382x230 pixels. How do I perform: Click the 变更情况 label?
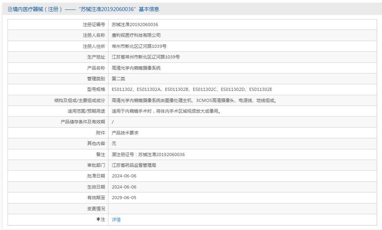(96, 209)
